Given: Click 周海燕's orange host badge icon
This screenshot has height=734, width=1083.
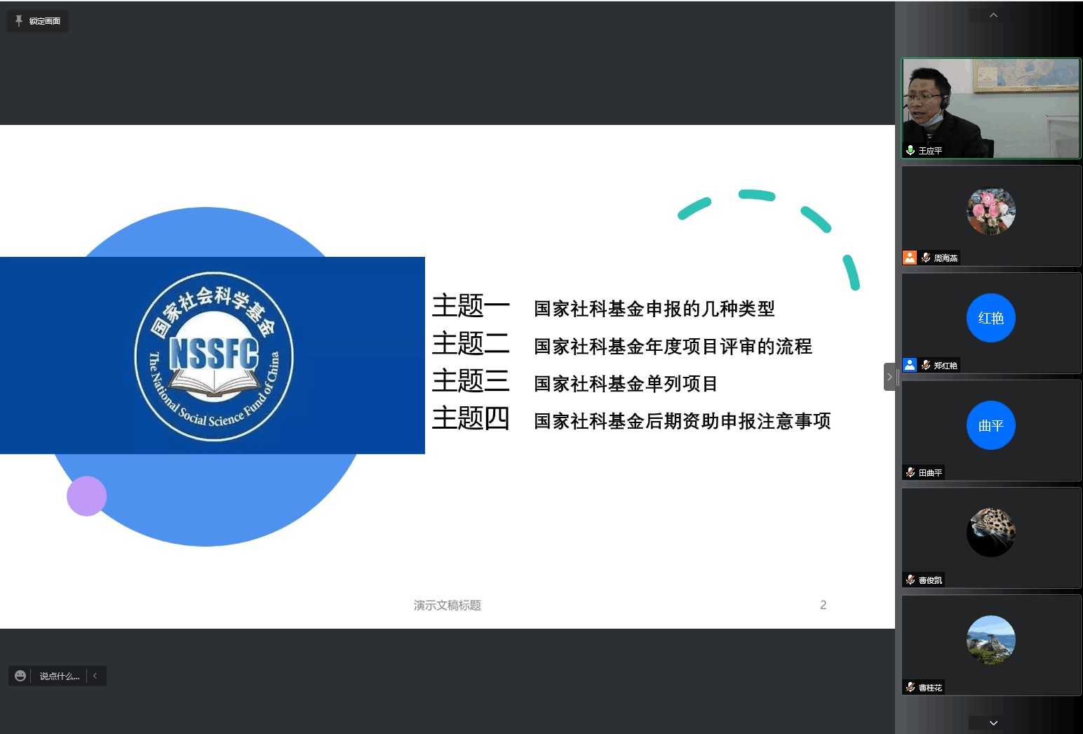Looking at the screenshot, I should (x=910, y=258).
